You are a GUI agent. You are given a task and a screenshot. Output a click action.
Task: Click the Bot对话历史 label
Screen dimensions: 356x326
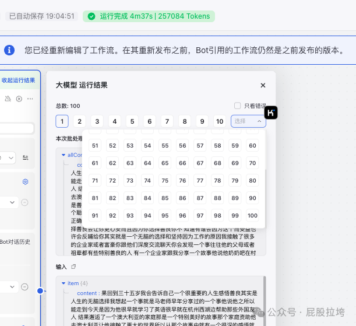point(15,241)
